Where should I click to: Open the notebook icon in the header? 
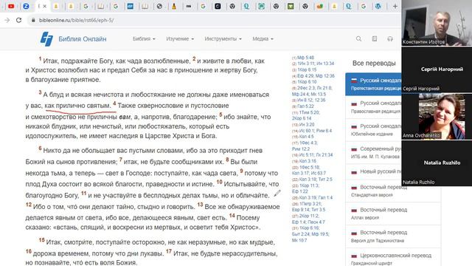(x=375, y=38)
